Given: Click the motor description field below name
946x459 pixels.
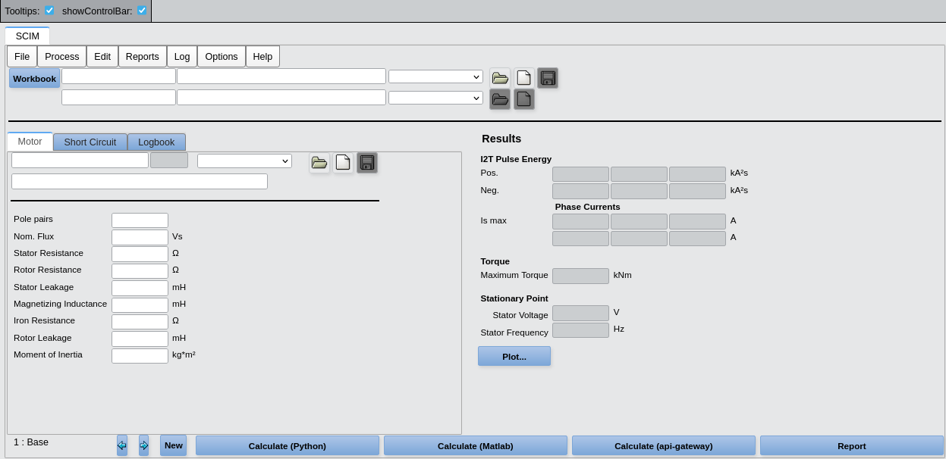Looking at the screenshot, I should 140,182.
